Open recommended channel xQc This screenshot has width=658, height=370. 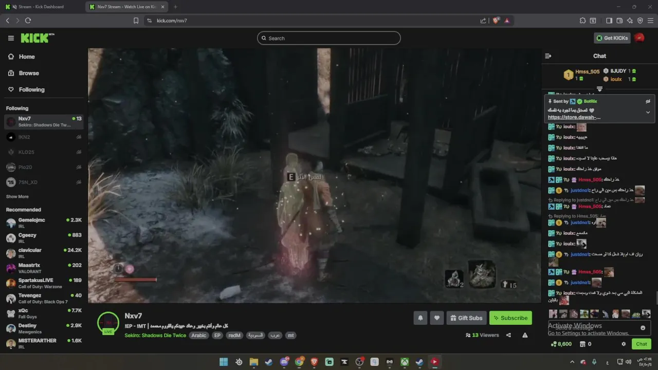coord(44,313)
